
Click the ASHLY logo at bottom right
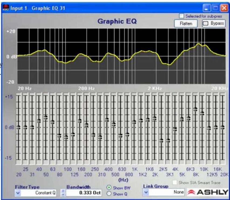208,192
